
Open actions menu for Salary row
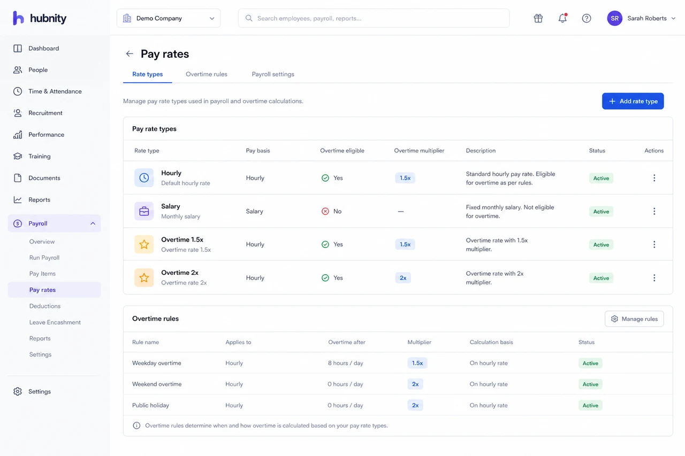pos(654,211)
